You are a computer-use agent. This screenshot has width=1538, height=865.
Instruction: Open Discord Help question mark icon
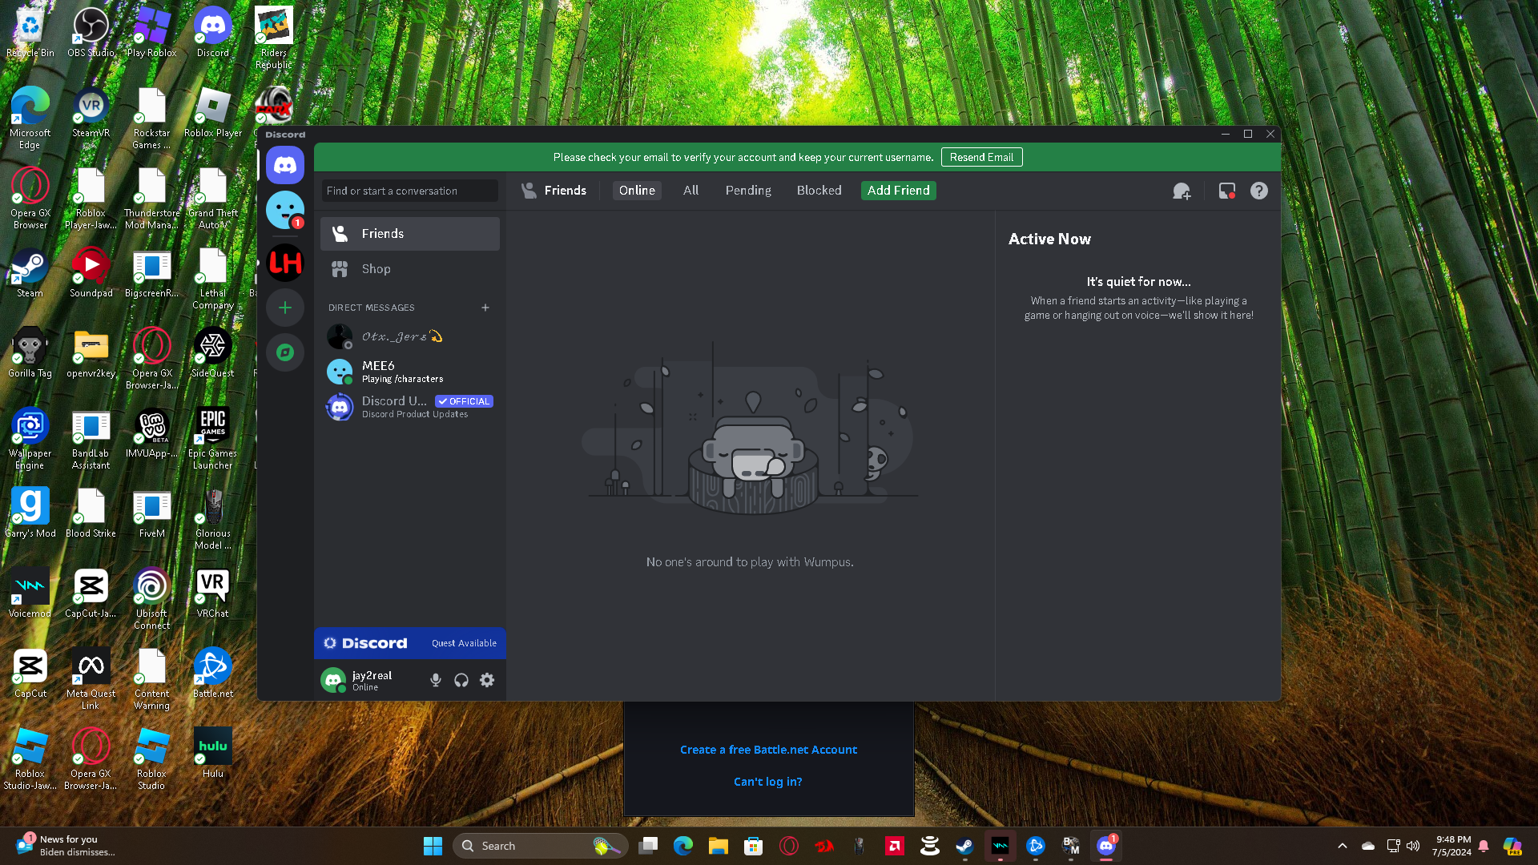pos(1259,191)
